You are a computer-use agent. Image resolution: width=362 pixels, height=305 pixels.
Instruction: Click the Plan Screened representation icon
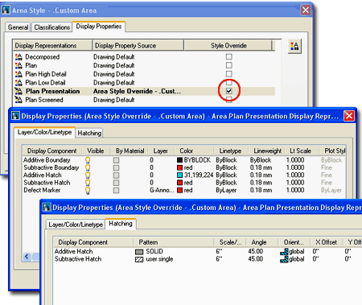(x=19, y=100)
